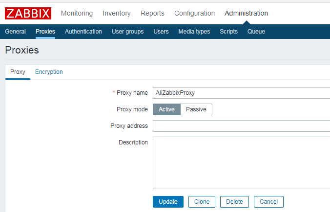Open the Reports menu
Image resolution: width=330 pixels, height=212 pixels.
pyautogui.click(x=152, y=13)
